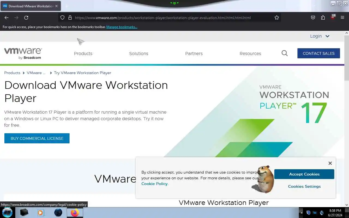Show hidden system tray icons
349x218 pixels.
click(x=301, y=213)
